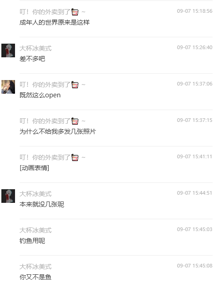213x282 pixels.
Task: Click takeout emoji icon in 15:18:56 sender name
Action: click(75, 12)
